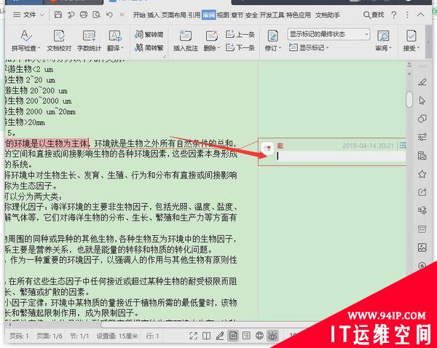
Task: Click the Accept (接受) change icon
Action: tap(411, 36)
